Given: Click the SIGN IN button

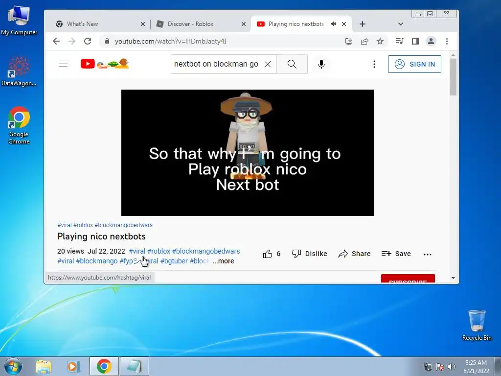Looking at the screenshot, I should (414, 64).
